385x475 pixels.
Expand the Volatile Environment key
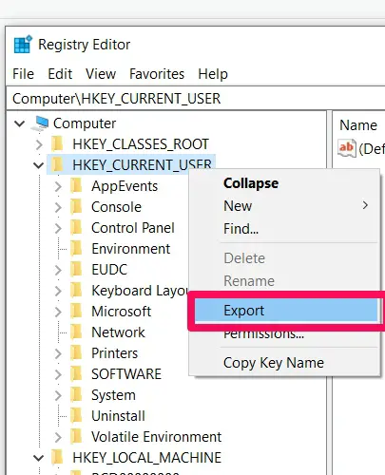coord(58,437)
